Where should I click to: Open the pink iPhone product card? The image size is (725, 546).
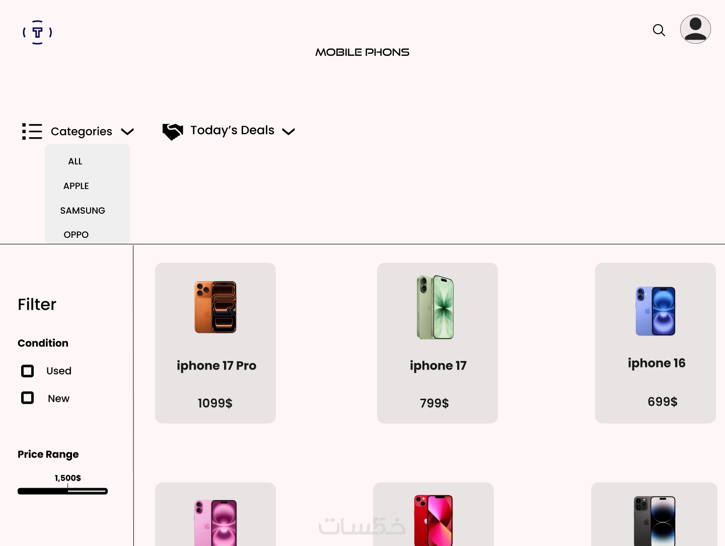(x=215, y=514)
